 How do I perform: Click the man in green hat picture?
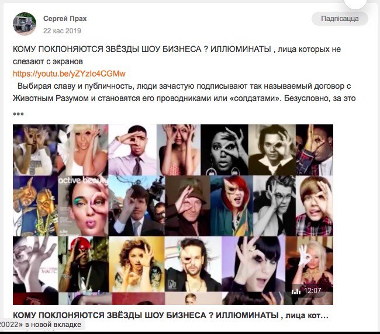188,206
